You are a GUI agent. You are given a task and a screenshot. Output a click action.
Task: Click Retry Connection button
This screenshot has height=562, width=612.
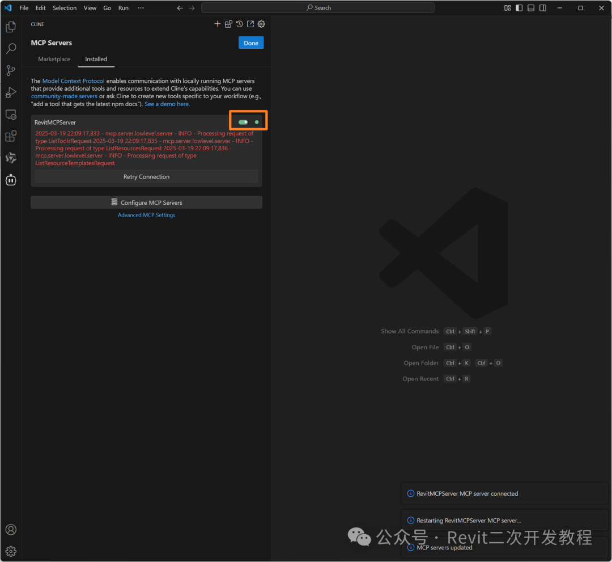click(x=146, y=176)
